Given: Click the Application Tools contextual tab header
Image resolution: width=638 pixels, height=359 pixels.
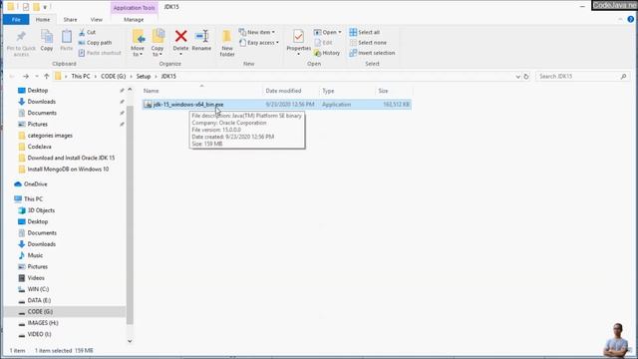Looking at the screenshot, I should [134, 8].
